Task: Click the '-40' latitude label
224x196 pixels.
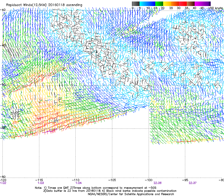Action: (3, 10)
